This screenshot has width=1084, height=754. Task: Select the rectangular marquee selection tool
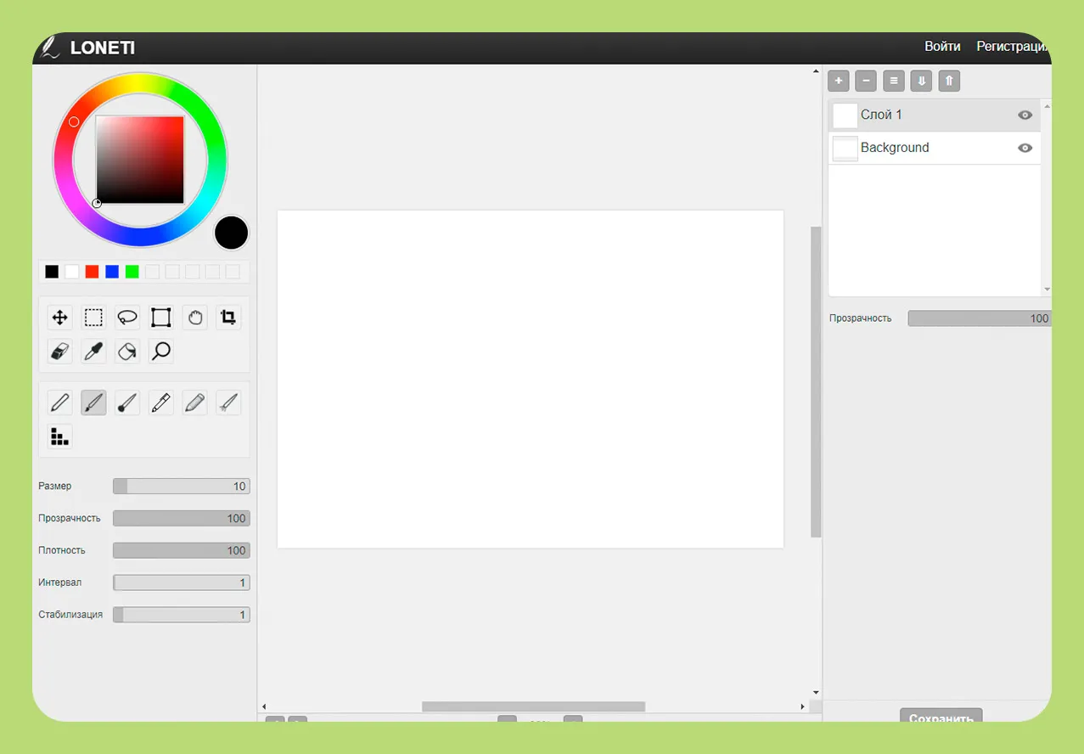click(93, 318)
